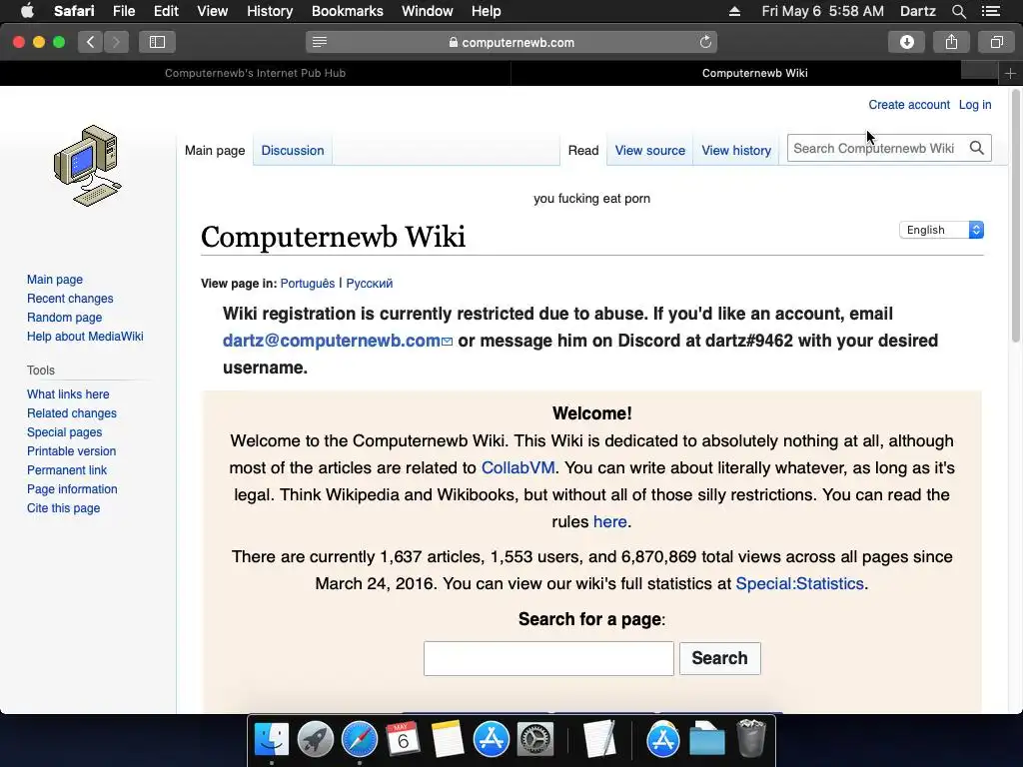
Task: Click the Safari compass in the Dock
Action: (x=360, y=739)
